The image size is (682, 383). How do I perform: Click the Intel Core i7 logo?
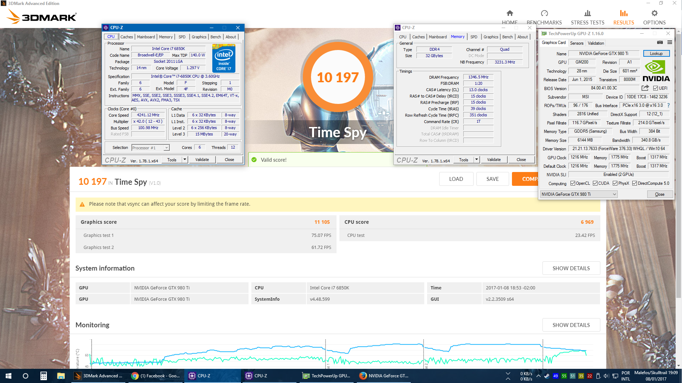point(224,58)
